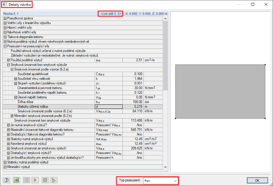The image size is (273, 186).
Task: Click the vertical scrollbar thumb
Action: 165,56
